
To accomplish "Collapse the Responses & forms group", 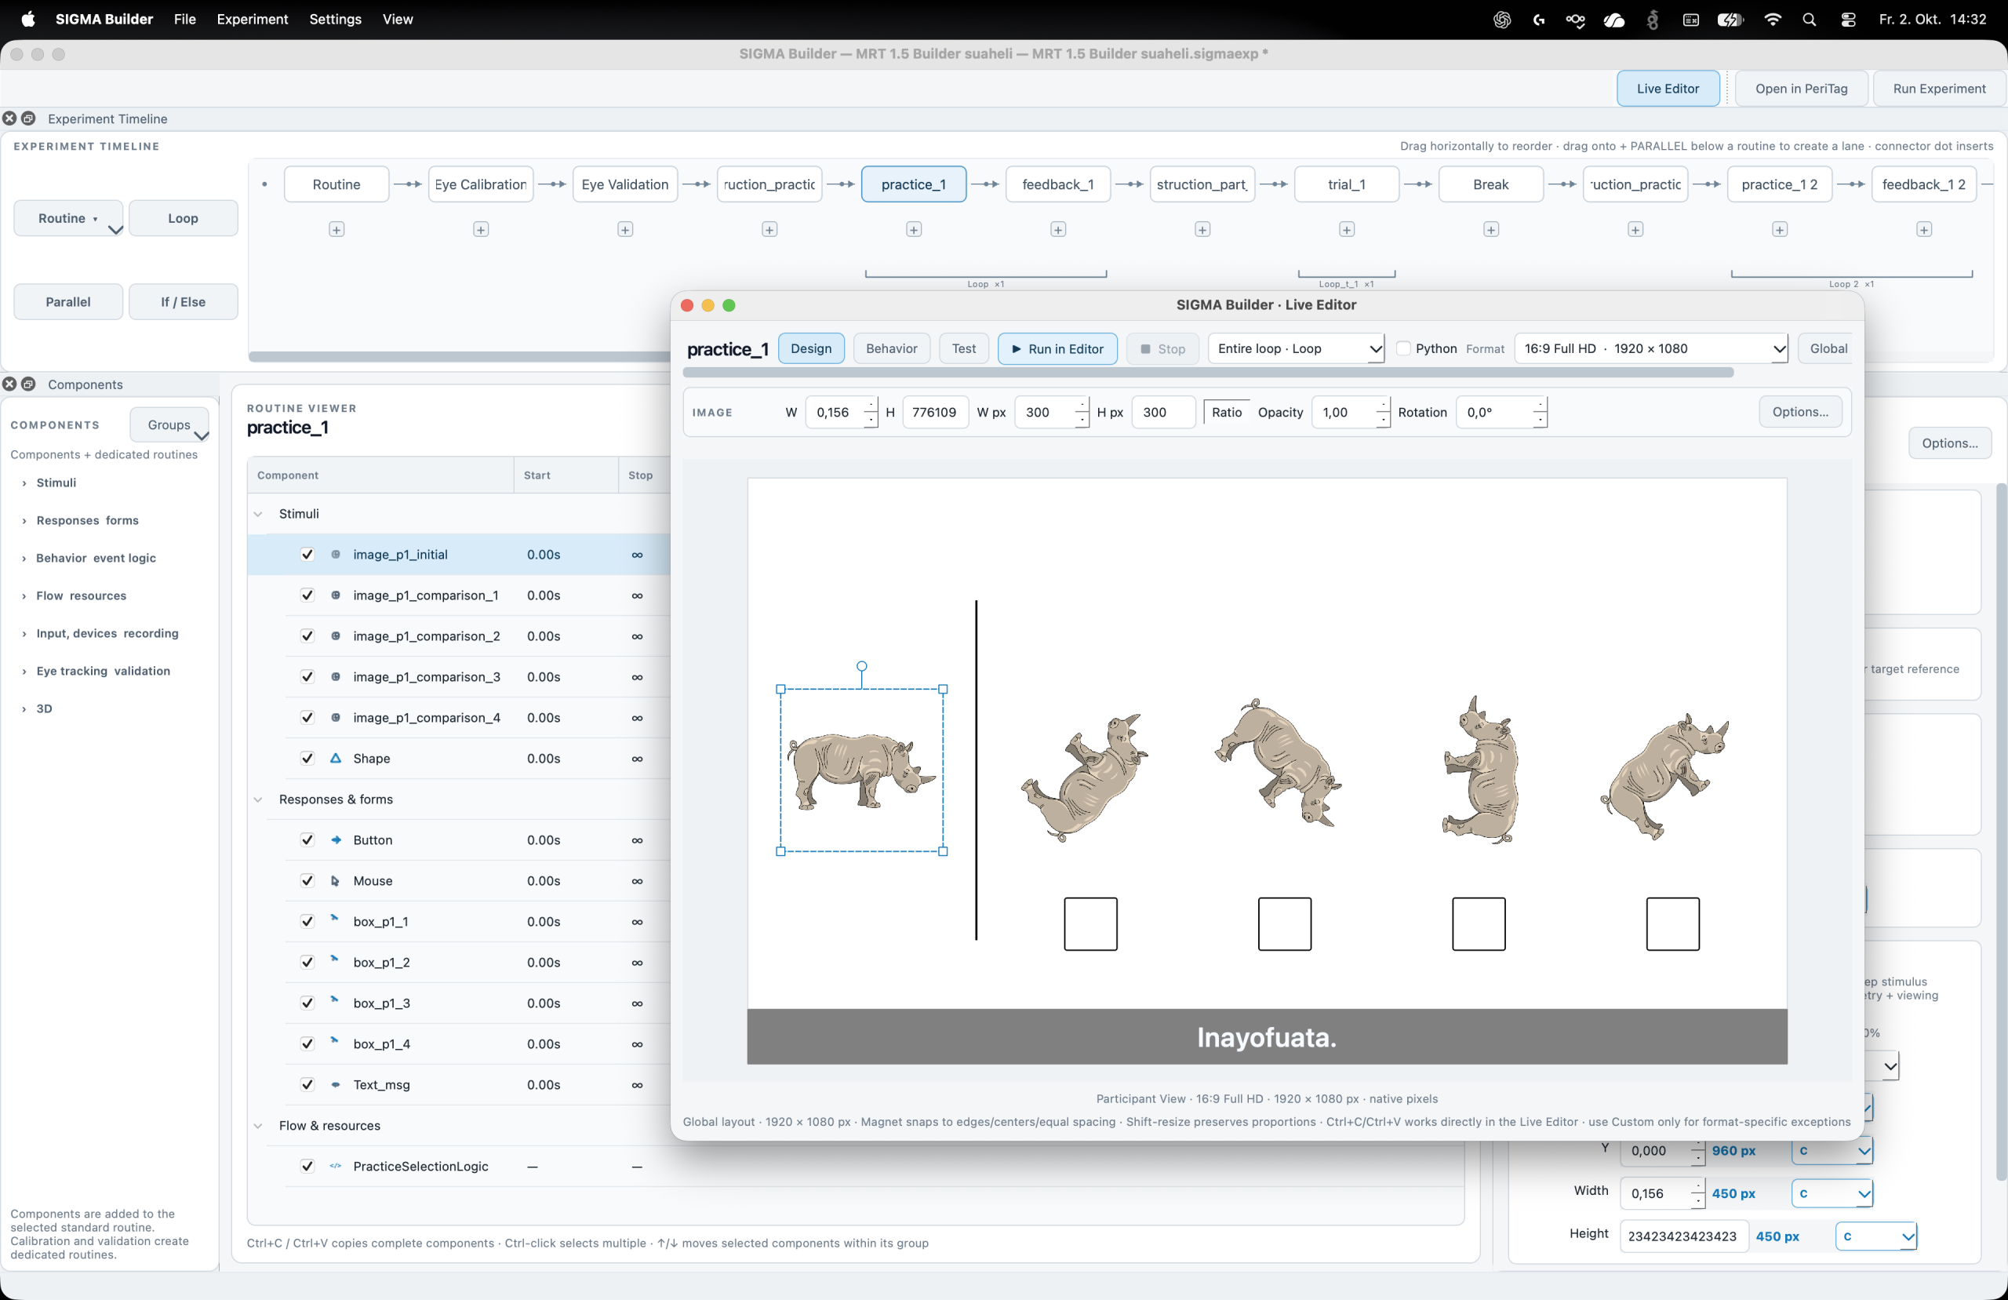I will (258, 799).
